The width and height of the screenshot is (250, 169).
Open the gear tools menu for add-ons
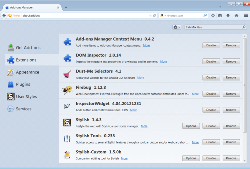point(177,27)
